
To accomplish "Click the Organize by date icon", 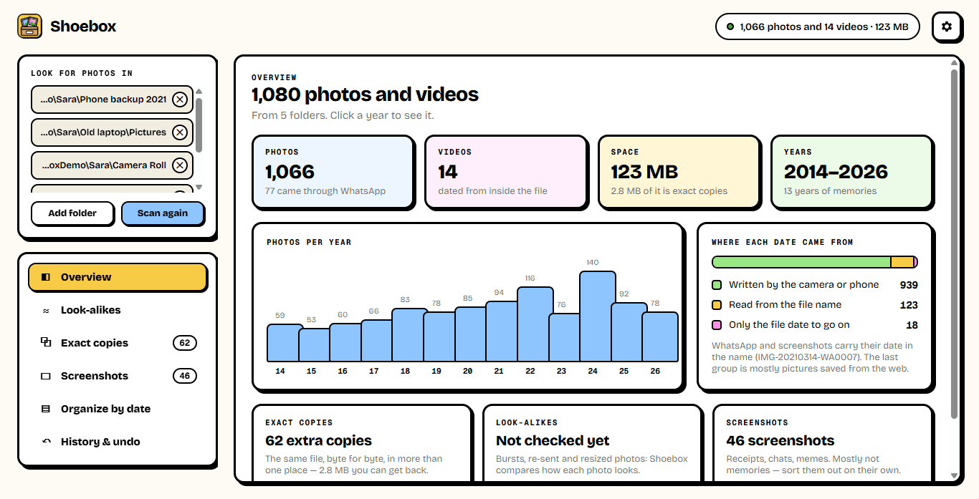I will [x=46, y=409].
